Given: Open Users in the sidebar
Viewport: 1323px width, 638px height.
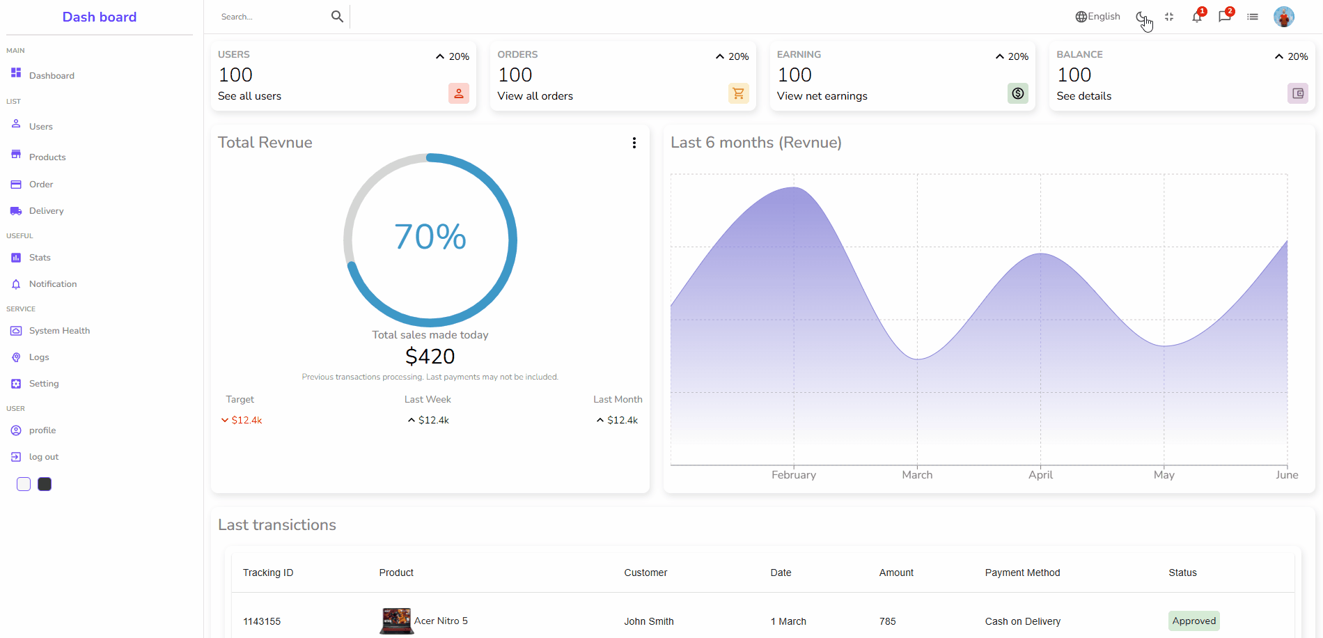Looking at the screenshot, I should click(41, 126).
